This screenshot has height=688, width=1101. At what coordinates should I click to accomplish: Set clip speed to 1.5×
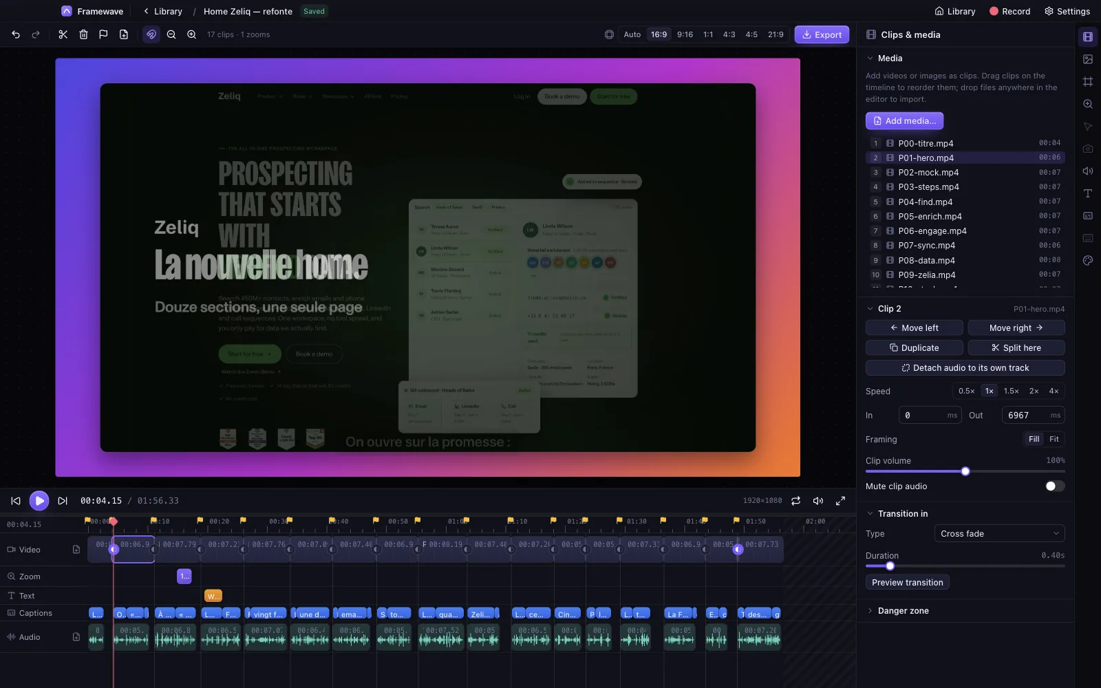pos(1011,391)
